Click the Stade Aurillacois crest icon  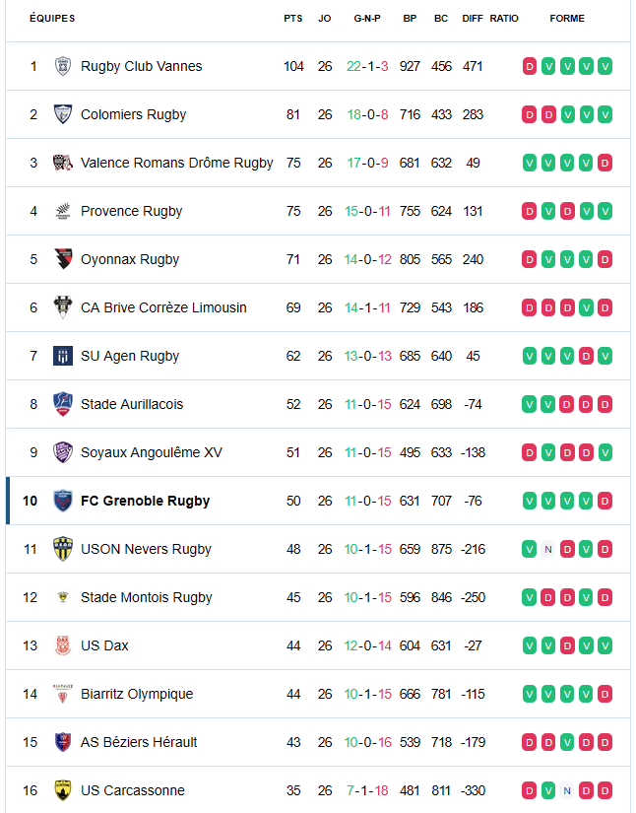63,404
